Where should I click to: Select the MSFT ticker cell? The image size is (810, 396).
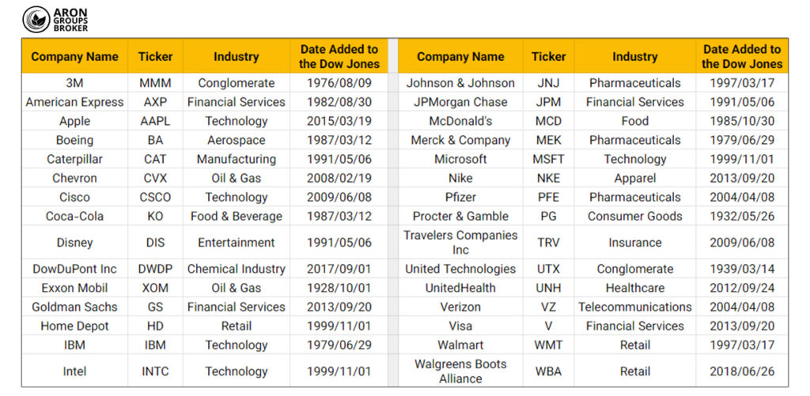point(548,159)
